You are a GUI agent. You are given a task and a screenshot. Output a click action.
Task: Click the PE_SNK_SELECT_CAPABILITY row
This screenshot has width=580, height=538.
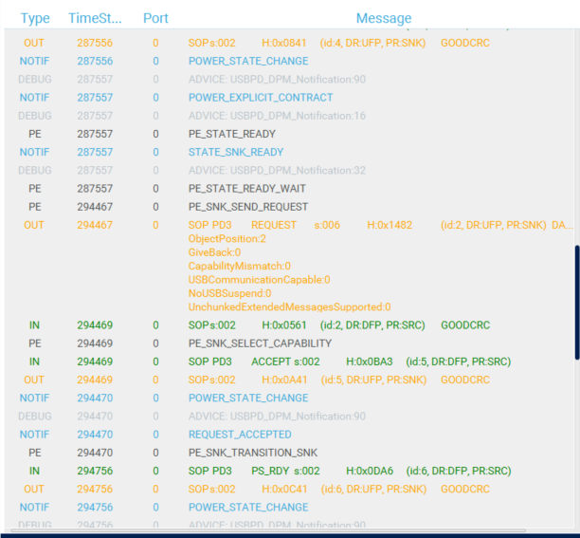[x=260, y=343]
